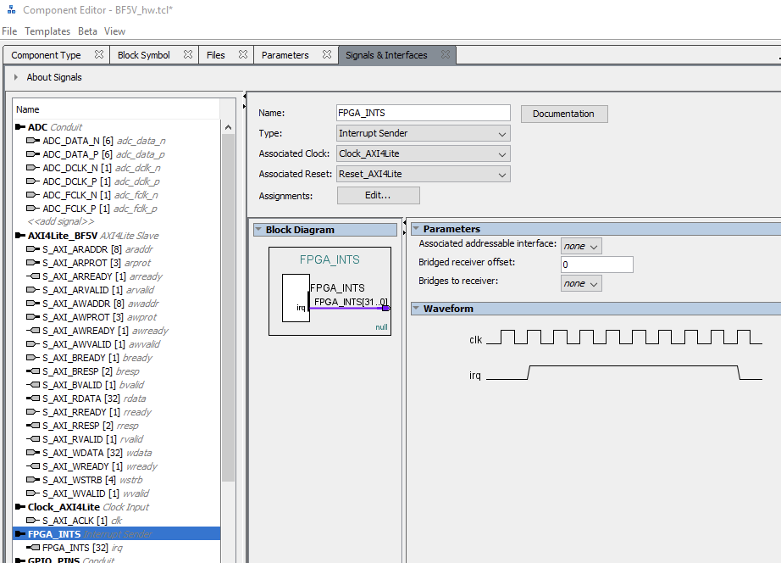Click the close icon on Files tab

(x=242, y=55)
